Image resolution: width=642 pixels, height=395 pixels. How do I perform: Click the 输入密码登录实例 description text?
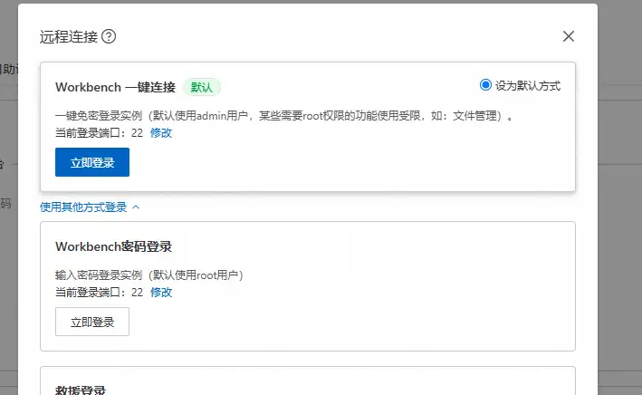(149, 275)
